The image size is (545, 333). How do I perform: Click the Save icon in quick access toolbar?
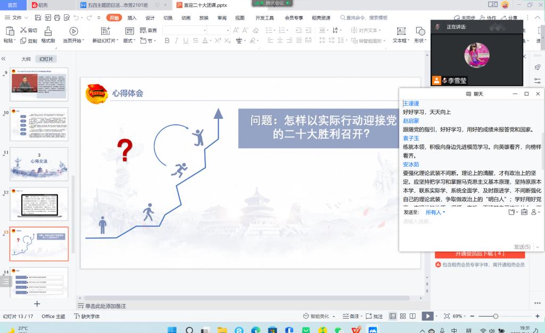pos(38,18)
